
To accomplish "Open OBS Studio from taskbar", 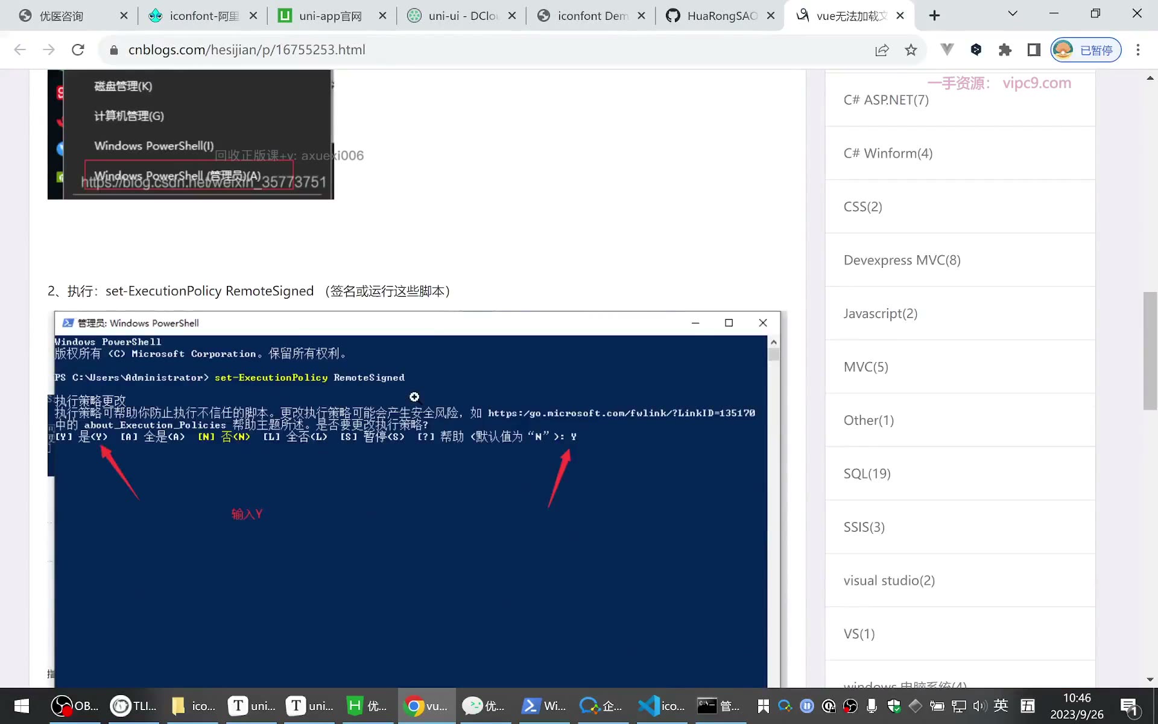I will point(74,706).
